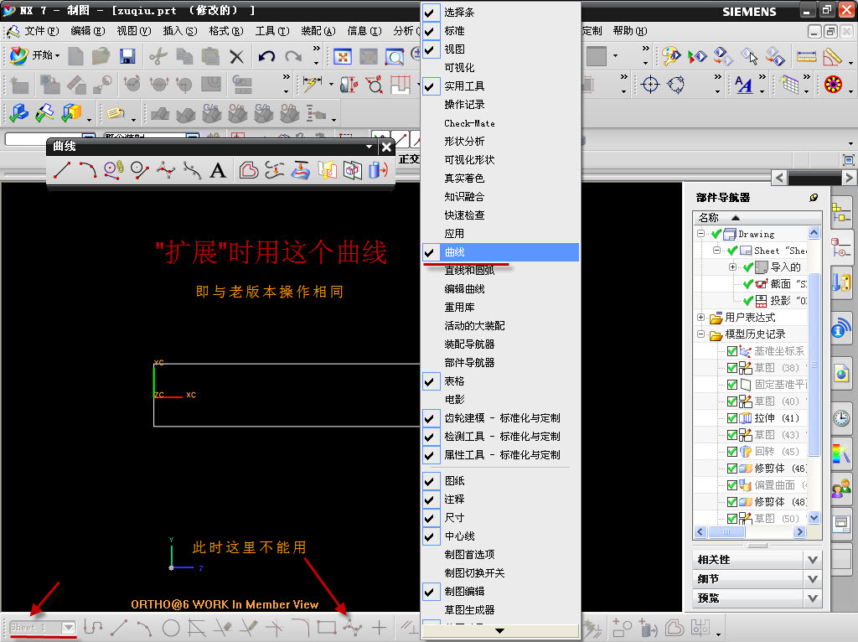Screen dimensions: 858x642
Task: Click the Open folder icon
Action: 101,56
